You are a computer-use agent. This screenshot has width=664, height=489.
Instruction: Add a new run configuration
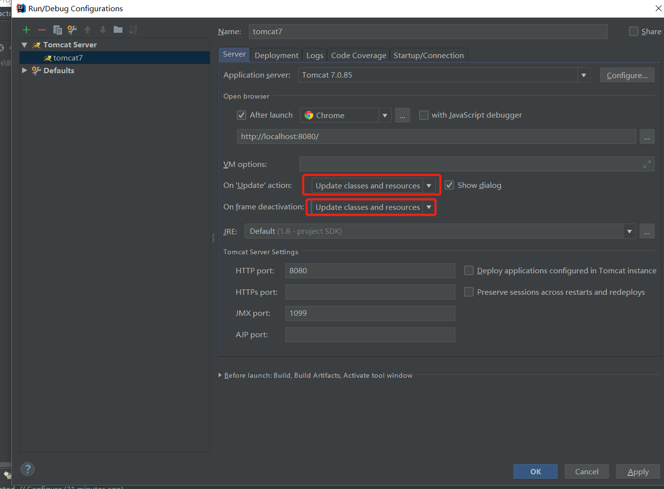pyautogui.click(x=26, y=30)
